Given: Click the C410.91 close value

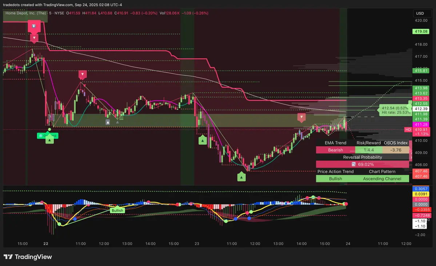Looking at the screenshot, I should pyautogui.click(x=121, y=13).
